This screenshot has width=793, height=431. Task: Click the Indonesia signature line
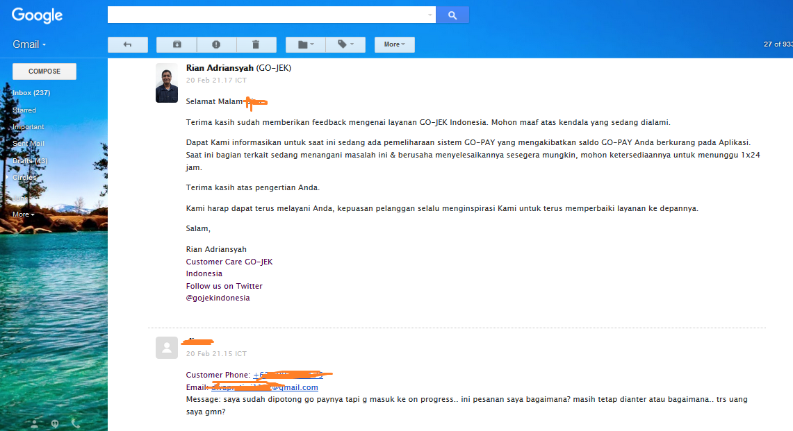coord(204,274)
